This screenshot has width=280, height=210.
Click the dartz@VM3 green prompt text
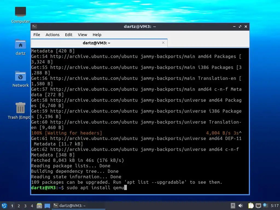(43, 188)
